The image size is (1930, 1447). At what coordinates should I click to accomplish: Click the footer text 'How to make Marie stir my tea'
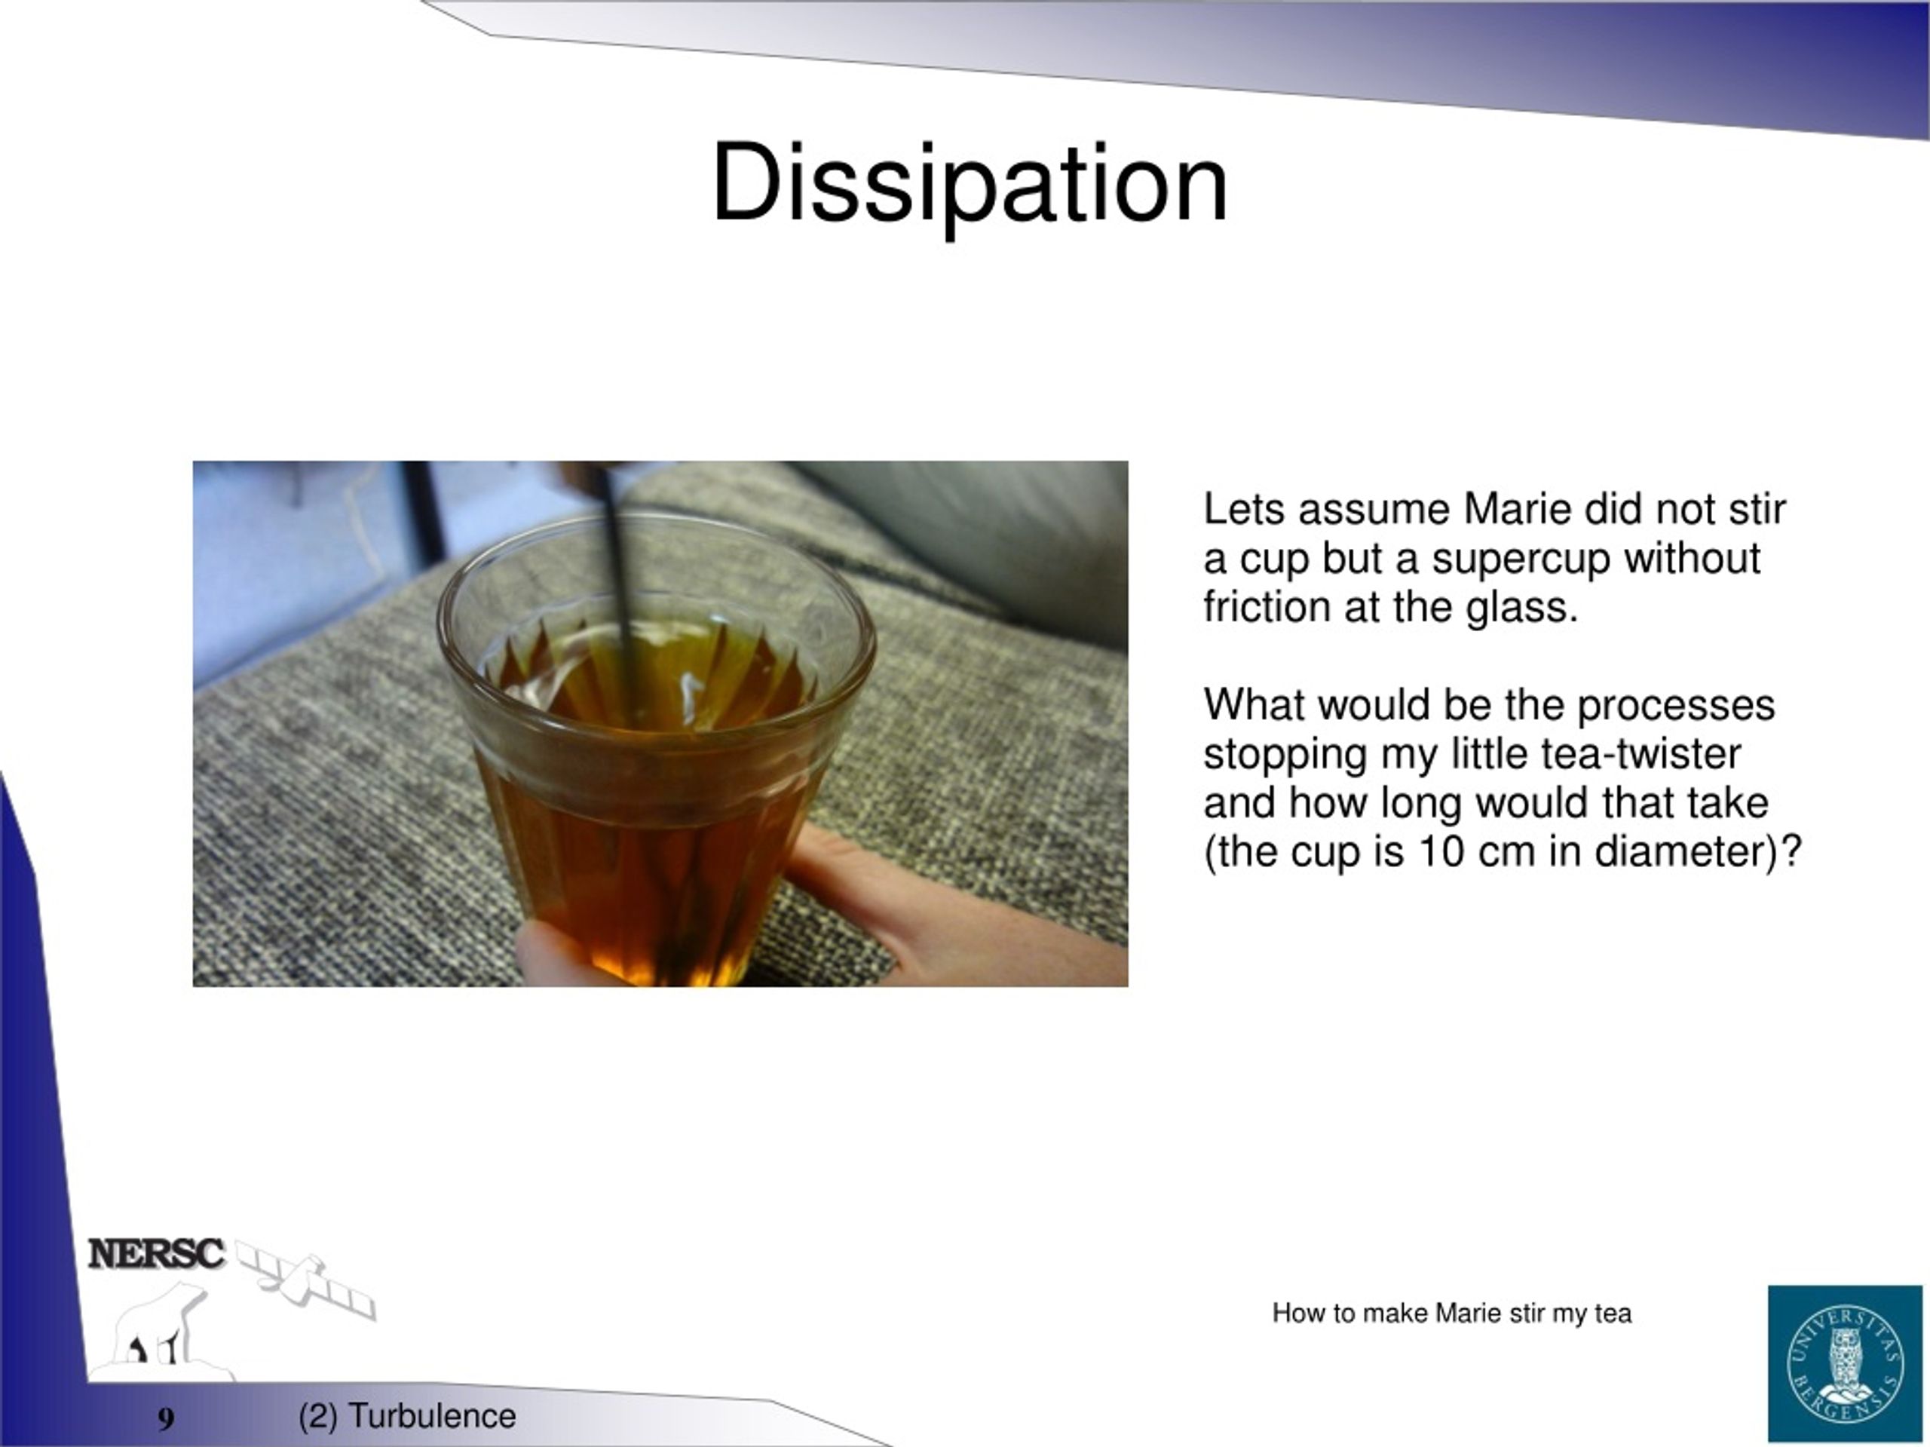[1452, 1313]
